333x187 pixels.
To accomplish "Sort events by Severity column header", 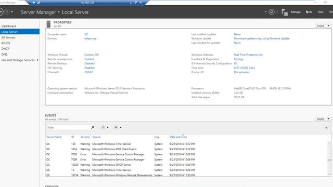I will (85, 137).
